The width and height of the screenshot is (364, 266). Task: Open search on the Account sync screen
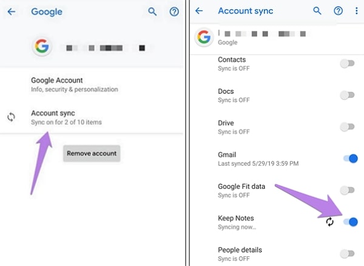(317, 11)
